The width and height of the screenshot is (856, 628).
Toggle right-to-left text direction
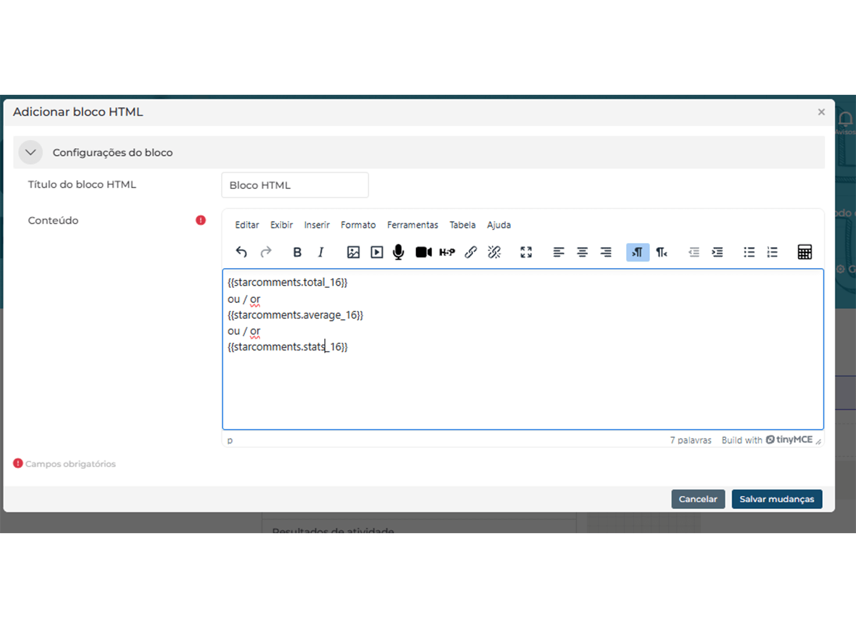(662, 252)
